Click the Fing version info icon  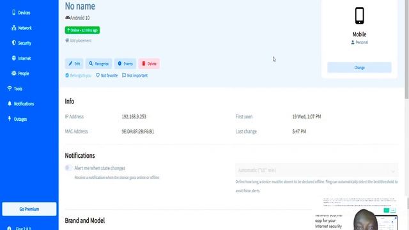pos(10,228)
